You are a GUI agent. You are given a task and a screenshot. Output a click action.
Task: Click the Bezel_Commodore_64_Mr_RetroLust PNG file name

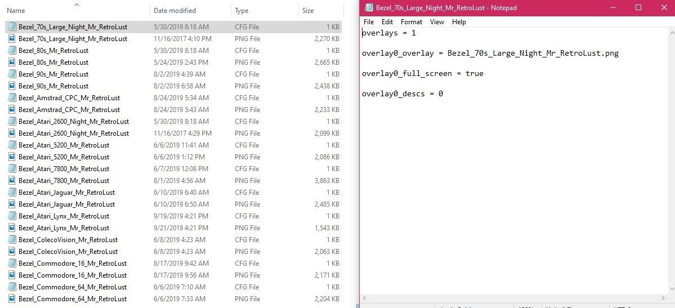point(73,299)
